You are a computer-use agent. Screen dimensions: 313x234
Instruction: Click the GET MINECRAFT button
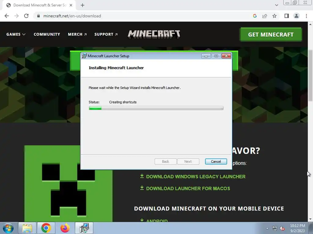271,34
